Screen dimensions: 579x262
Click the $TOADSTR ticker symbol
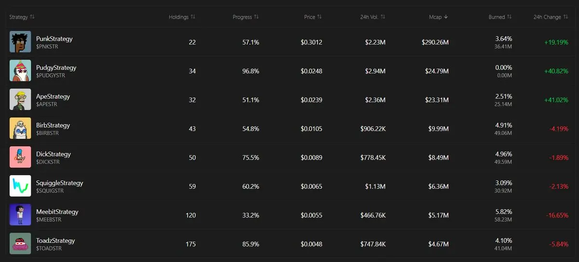coord(49,249)
